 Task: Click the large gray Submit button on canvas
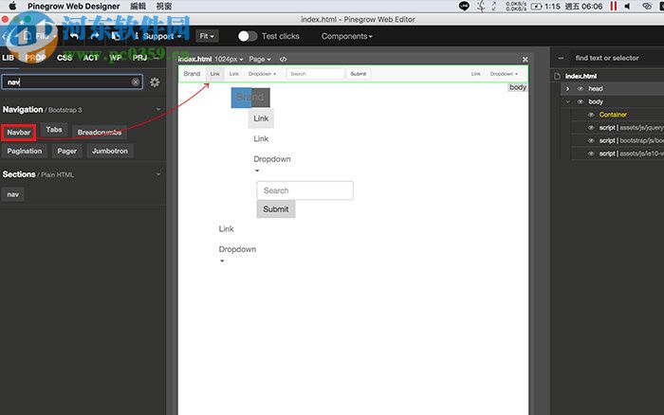click(276, 209)
